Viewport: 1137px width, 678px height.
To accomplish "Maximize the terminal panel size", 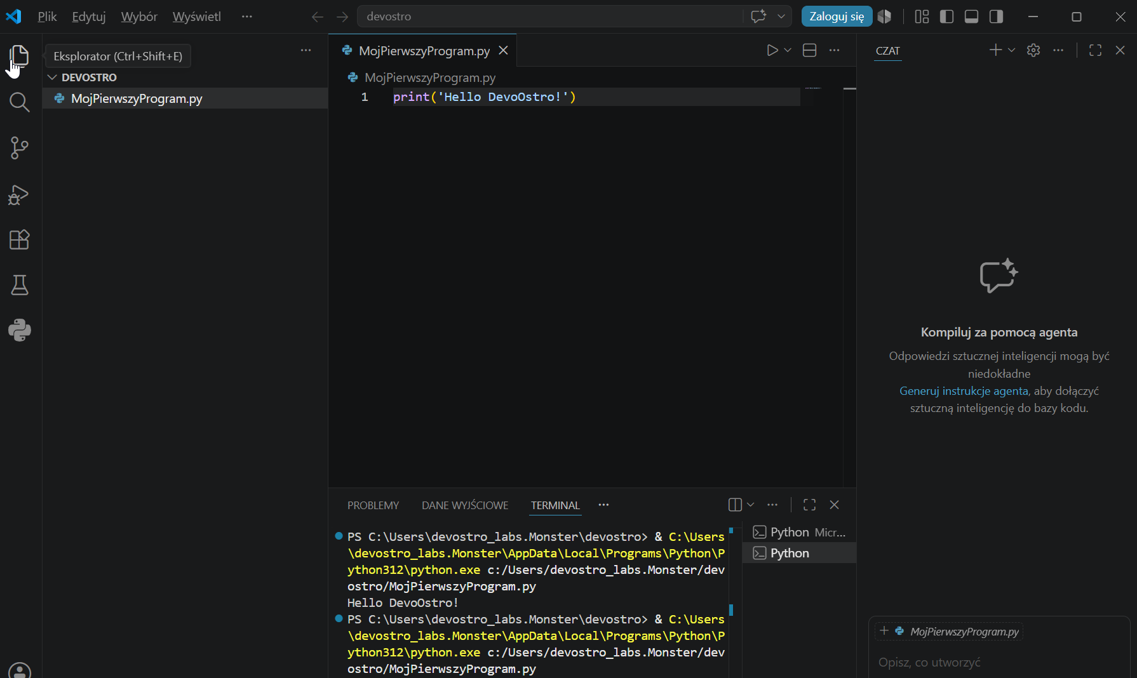I will point(809,505).
